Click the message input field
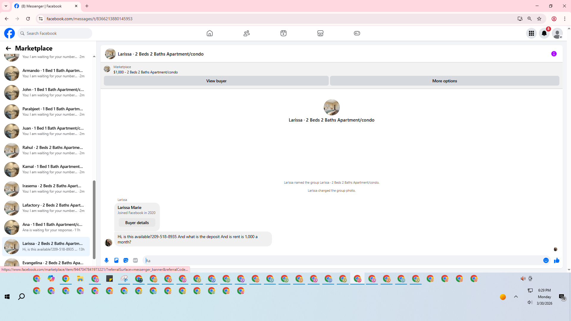 coord(342,260)
